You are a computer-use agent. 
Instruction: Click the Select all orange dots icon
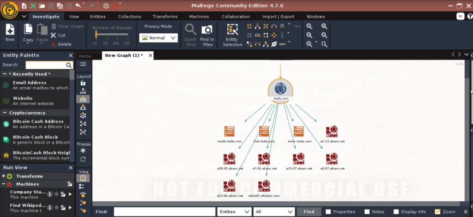(x=249, y=26)
